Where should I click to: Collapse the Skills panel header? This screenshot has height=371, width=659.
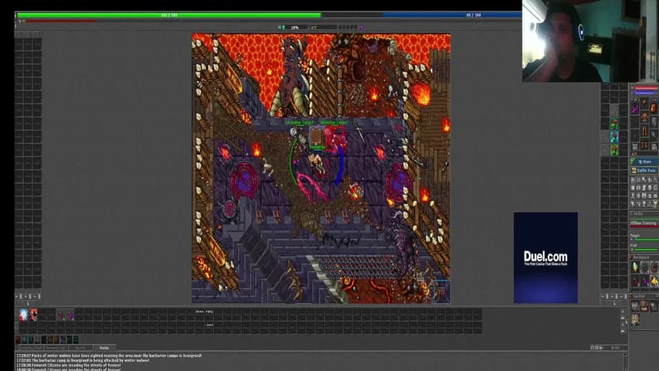click(644, 214)
